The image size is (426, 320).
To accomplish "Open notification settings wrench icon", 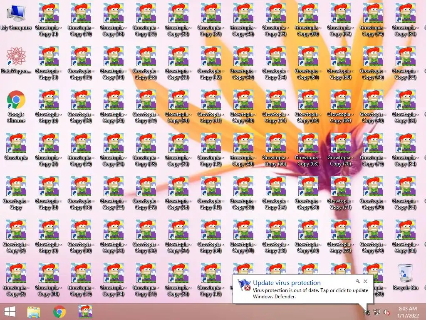I will click(357, 281).
